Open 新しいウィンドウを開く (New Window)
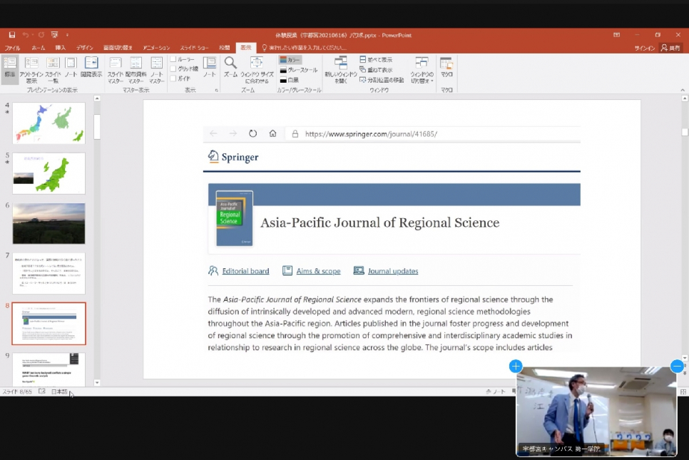Screen dimensions: 689x460 click(x=340, y=69)
